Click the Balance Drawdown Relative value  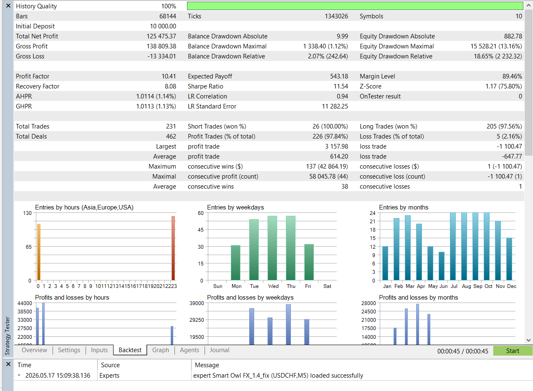pyautogui.click(x=328, y=56)
